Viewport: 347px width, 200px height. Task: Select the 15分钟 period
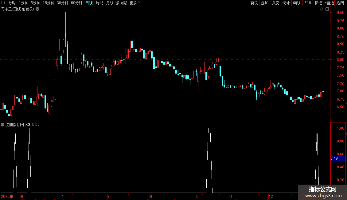click(x=49, y=3)
